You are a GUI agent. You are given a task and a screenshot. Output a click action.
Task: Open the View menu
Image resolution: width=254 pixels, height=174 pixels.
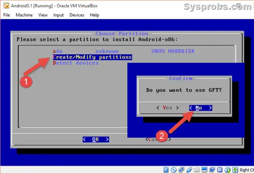[x=43, y=15]
